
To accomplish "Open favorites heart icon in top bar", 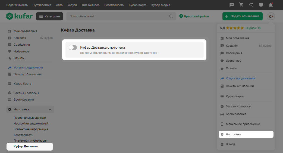I will pos(261,5).
